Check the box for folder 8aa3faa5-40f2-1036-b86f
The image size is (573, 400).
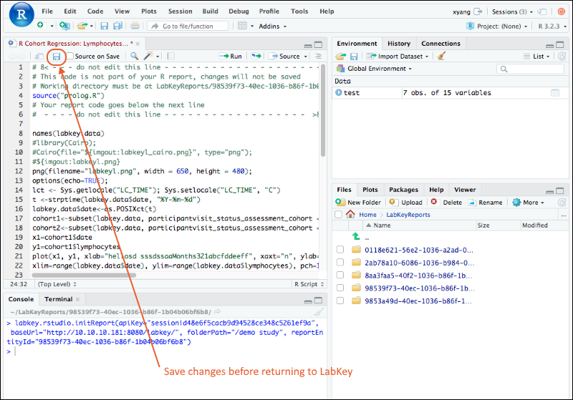340,275
